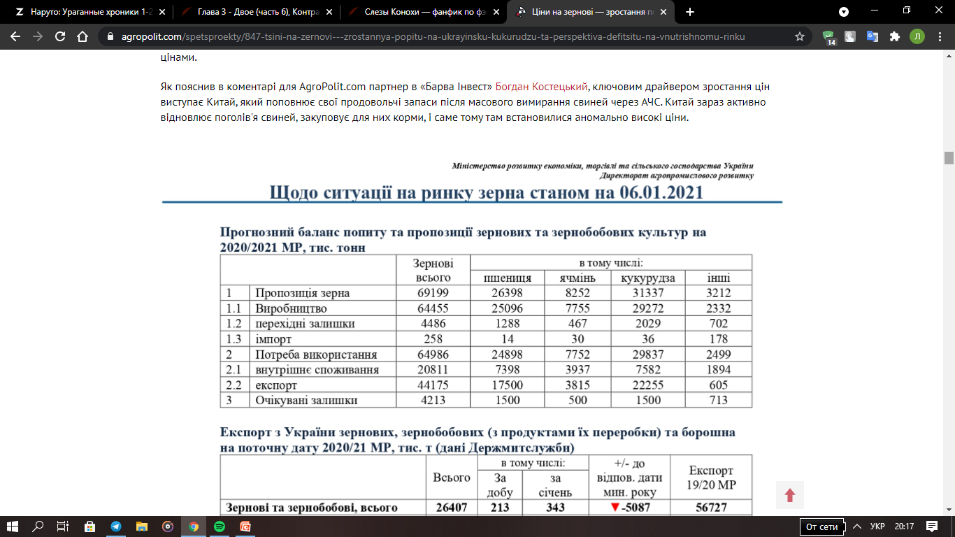This screenshot has height=537, width=955.
Task: Open the gray hand-pointer extension icon
Action: (850, 36)
